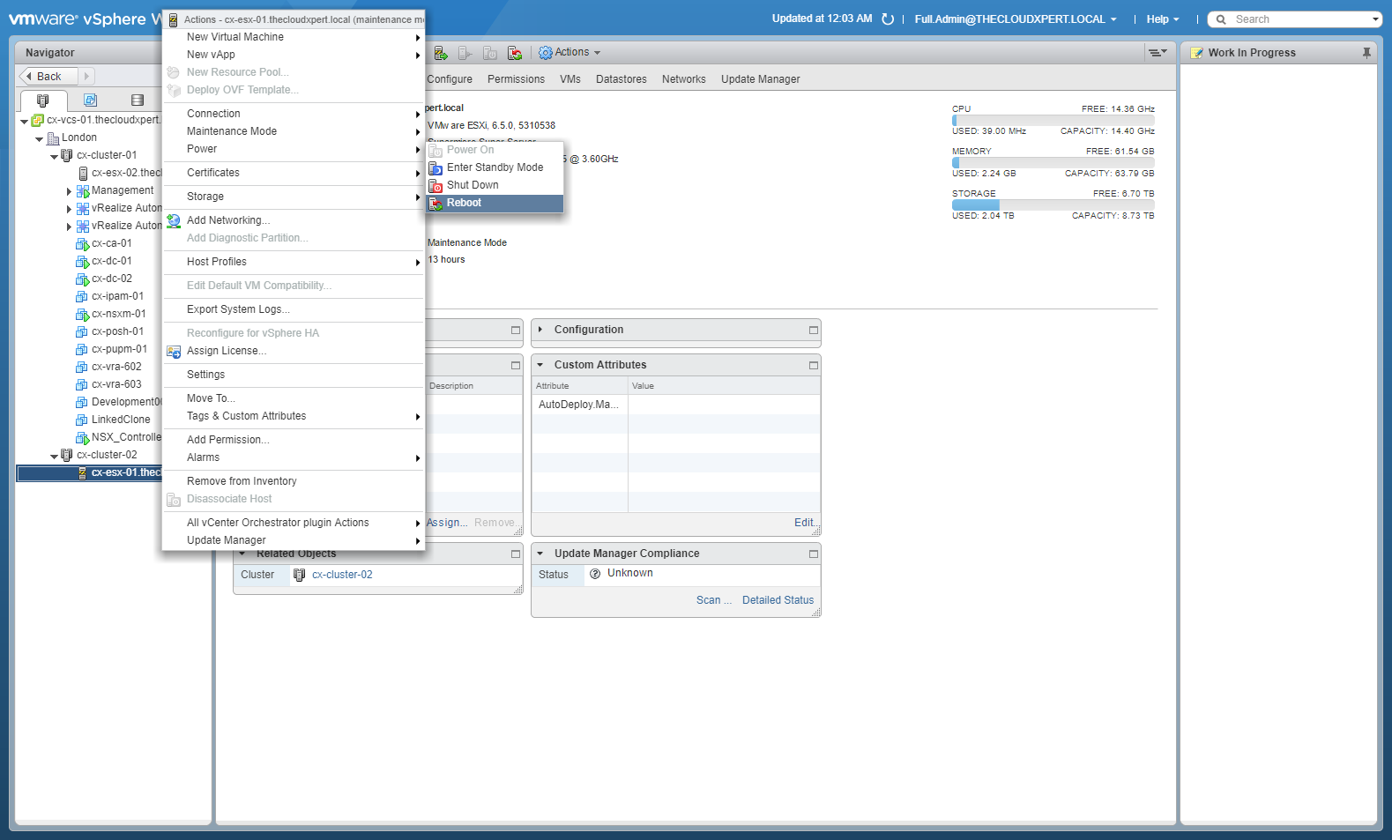This screenshot has height=840, width=1392.
Task: Open the Update Manager tab
Action: click(x=760, y=79)
